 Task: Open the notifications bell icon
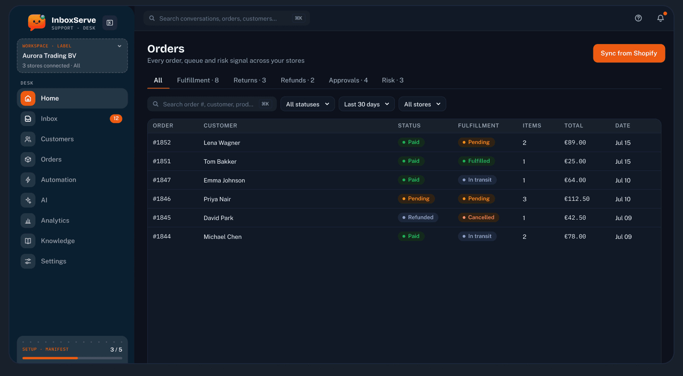(x=660, y=18)
